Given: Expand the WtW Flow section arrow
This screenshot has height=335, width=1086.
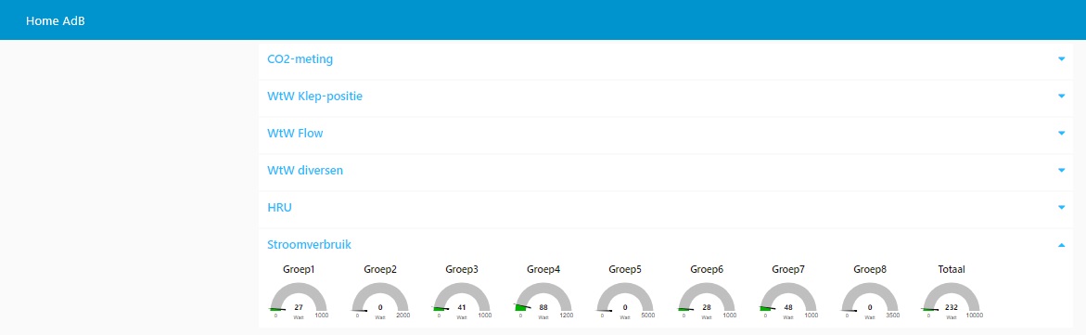Looking at the screenshot, I should click(1061, 134).
